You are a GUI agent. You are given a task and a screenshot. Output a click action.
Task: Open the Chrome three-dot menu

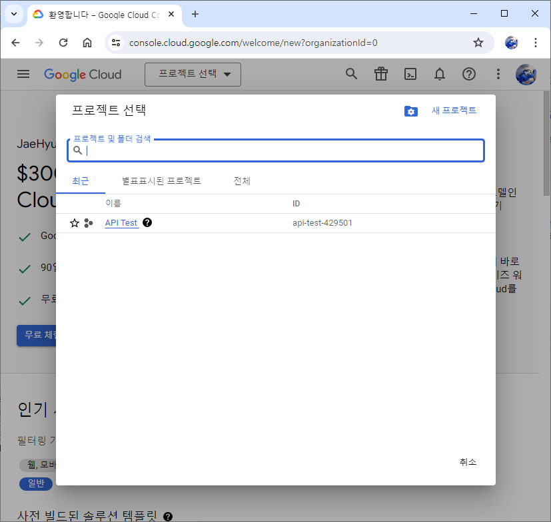535,43
